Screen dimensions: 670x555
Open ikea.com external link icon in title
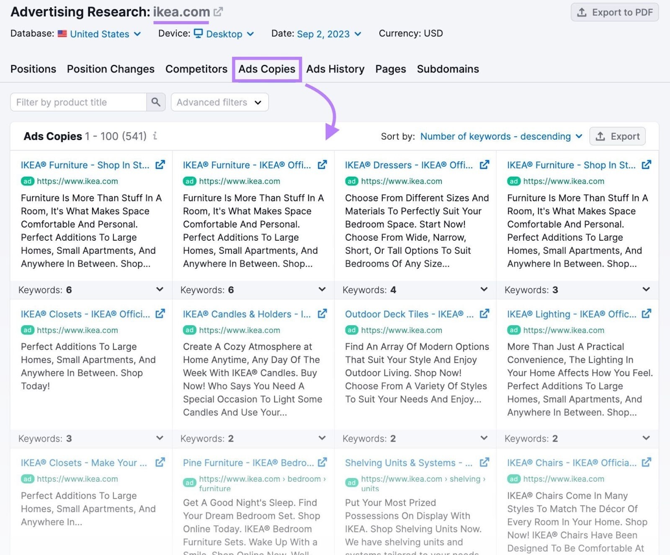(x=218, y=12)
